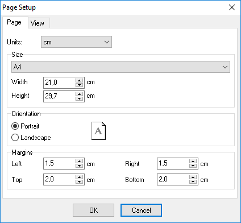Decrease Left margin with down arrow

pos(79,166)
